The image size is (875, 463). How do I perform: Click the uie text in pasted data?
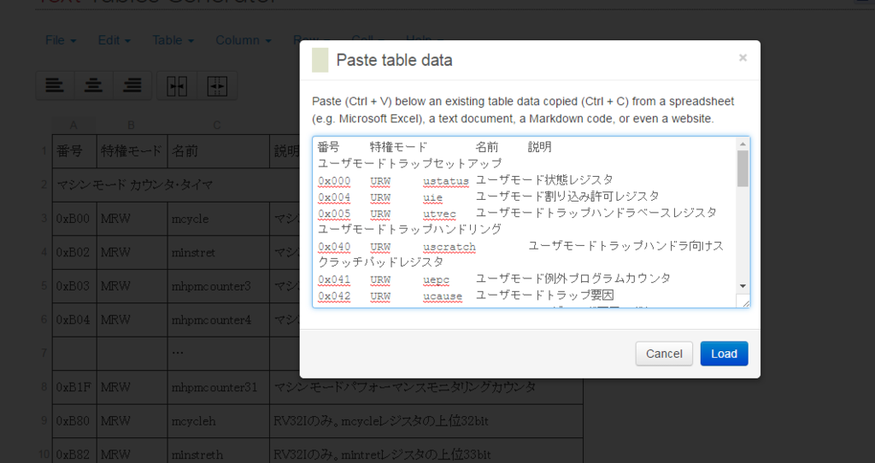tap(432, 197)
